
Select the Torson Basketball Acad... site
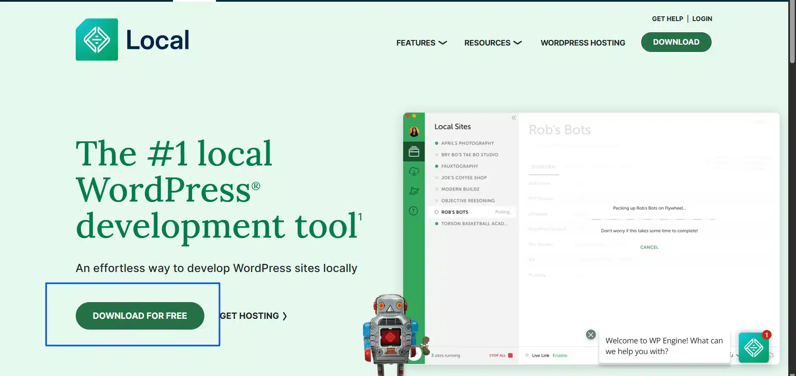[474, 223]
